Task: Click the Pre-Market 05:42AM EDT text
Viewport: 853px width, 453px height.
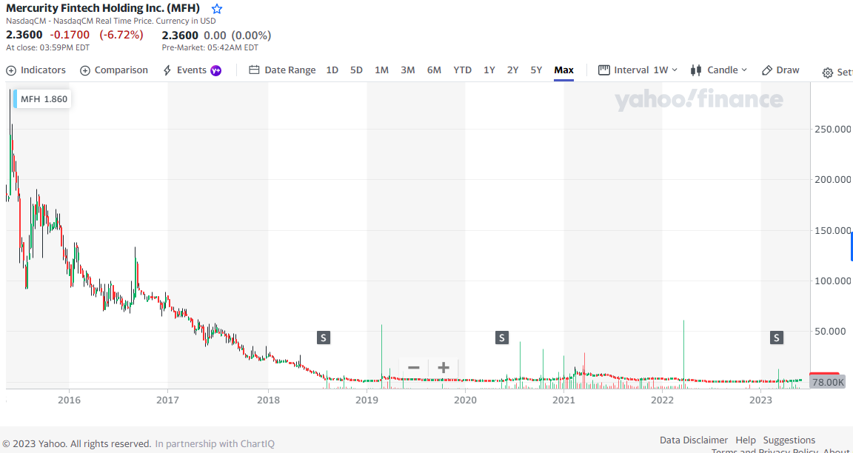Action: tap(210, 47)
